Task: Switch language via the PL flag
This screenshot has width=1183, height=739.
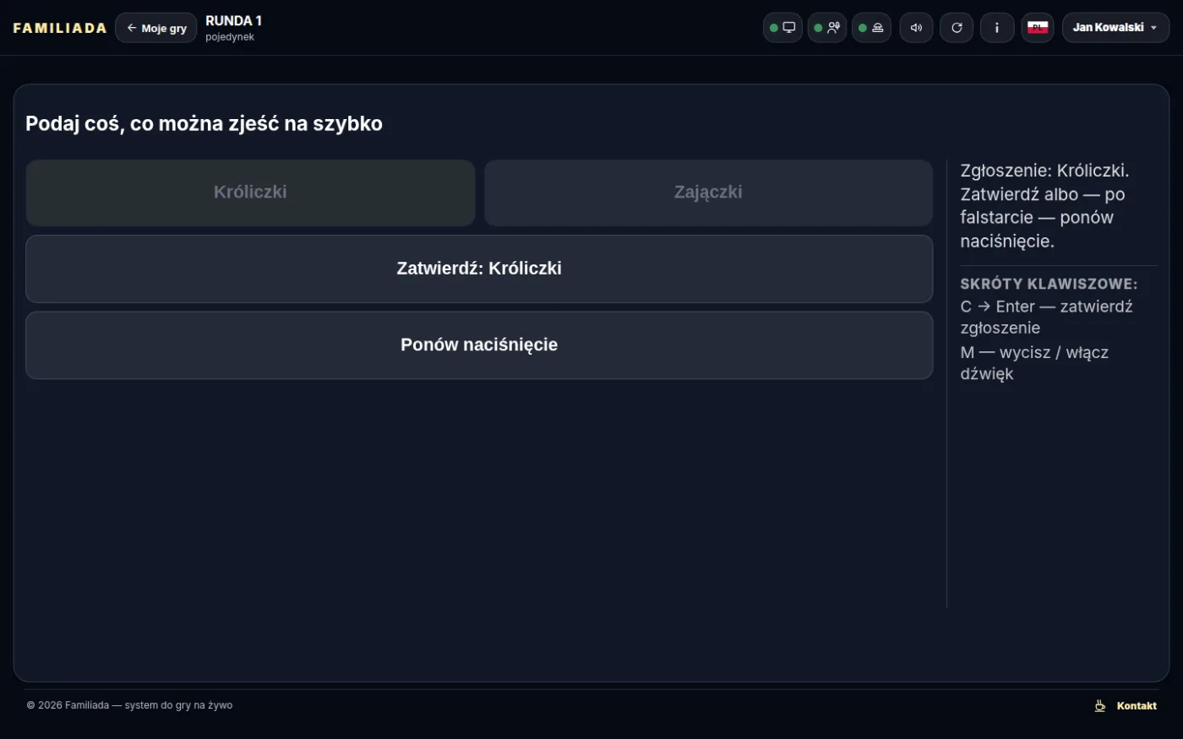Action: click(1038, 28)
